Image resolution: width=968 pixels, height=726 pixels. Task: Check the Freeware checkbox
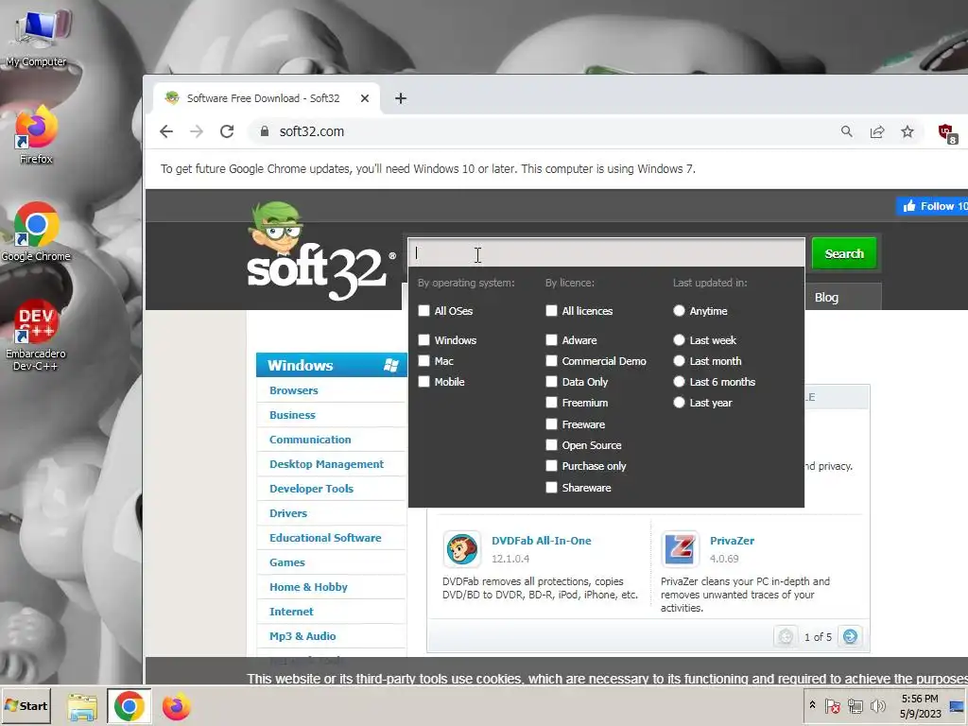[x=551, y=424]
